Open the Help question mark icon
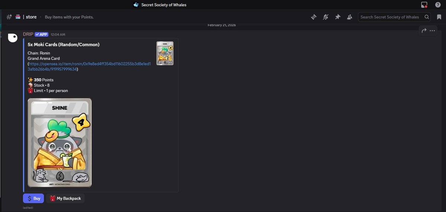 click(x=437, y=5)
